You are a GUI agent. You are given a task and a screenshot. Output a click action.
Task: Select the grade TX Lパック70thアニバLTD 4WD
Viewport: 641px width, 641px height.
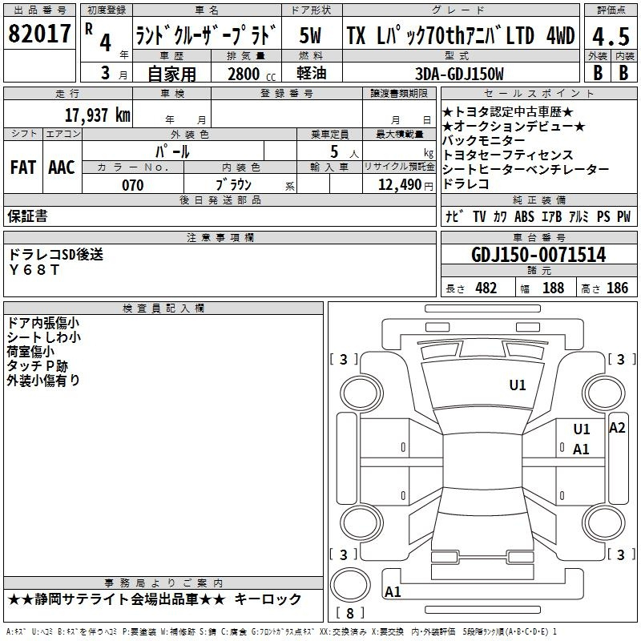click(x=461, y=35)
